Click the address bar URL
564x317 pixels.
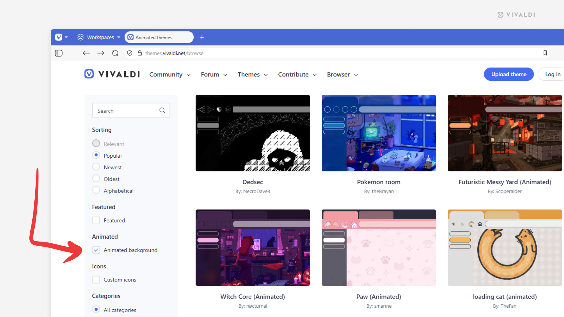point(174,53)
